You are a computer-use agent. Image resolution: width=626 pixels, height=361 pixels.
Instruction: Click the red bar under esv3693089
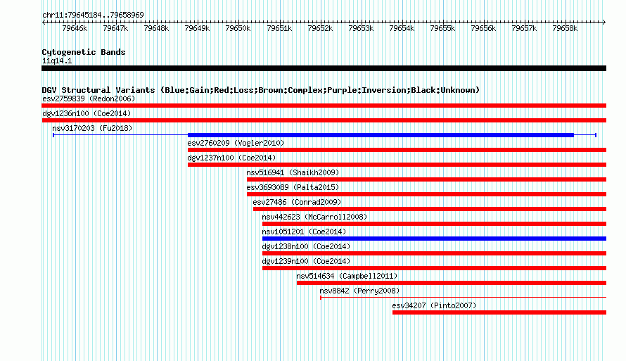click(x=426, y=194)
